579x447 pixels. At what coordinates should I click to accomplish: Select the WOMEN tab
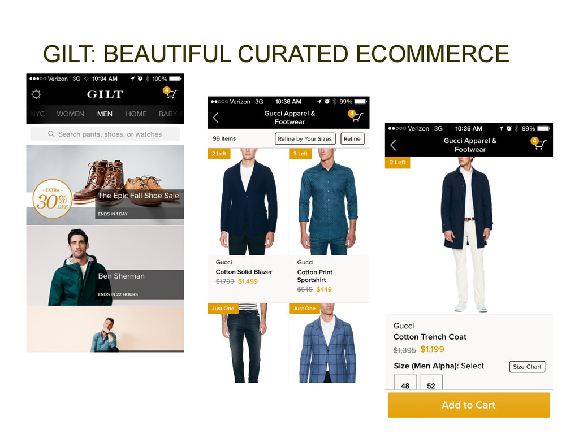[70, 114]
